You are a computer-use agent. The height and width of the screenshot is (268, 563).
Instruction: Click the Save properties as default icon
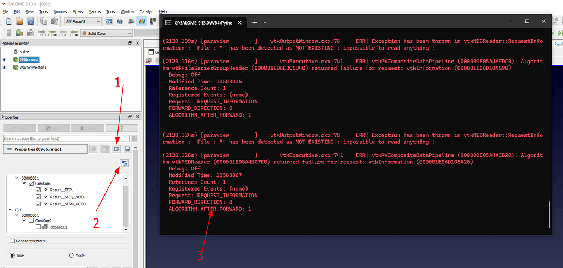127,149
